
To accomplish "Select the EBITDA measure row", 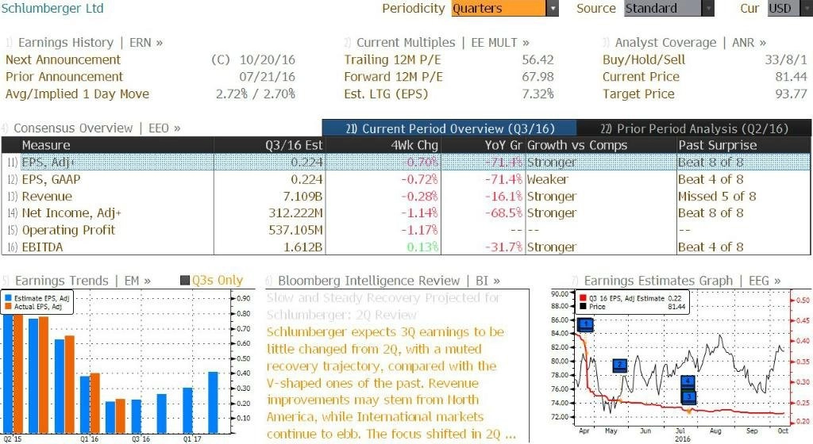I will pyautogui.click(x=406, y=247).
